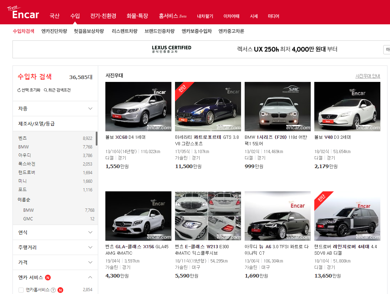Screen dimensions: 390x294
Task: Open the Benz E-Class collage photo
Action: (x=208, y=216)
